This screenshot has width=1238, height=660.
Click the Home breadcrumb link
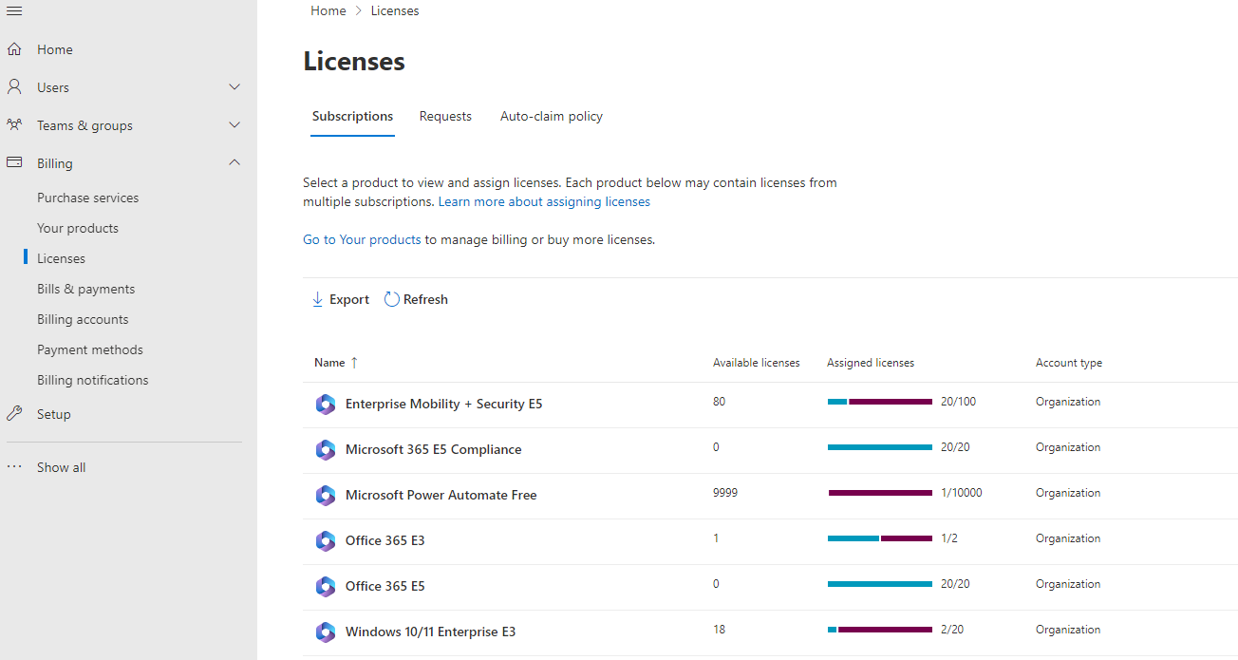(x=328, y=10)
